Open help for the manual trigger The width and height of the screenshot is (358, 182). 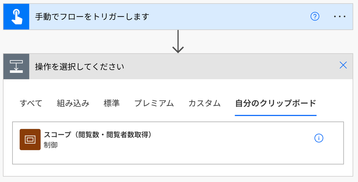point(315,16)
